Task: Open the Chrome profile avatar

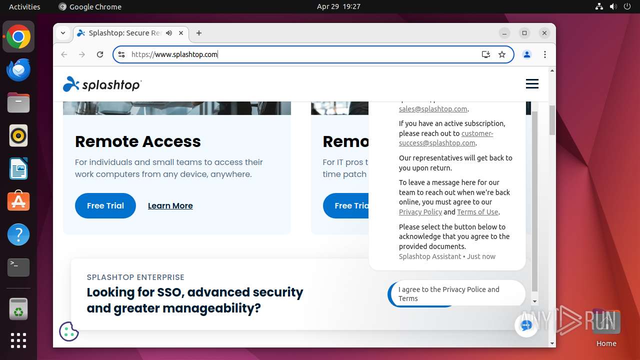Action: pos(527,54)
